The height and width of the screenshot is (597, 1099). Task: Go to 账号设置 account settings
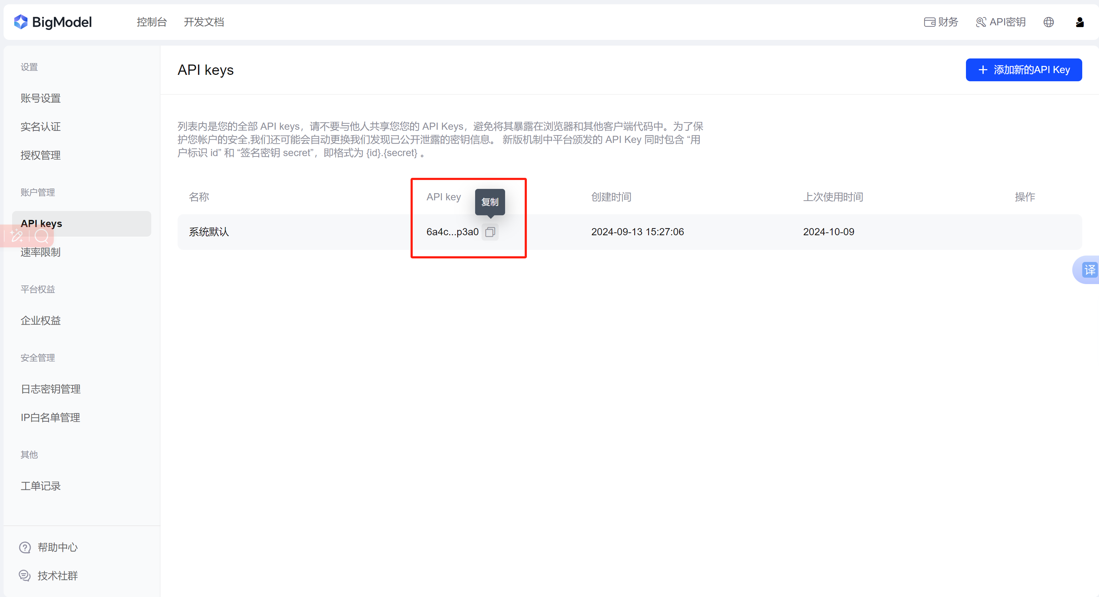(x=41, y=98)
